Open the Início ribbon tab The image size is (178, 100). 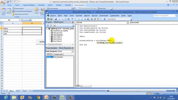point(9,5)
